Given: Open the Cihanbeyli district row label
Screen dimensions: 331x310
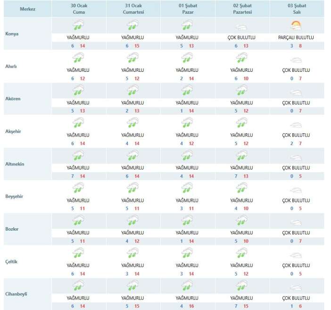Looking at the screenshot, I should point(16,294).
